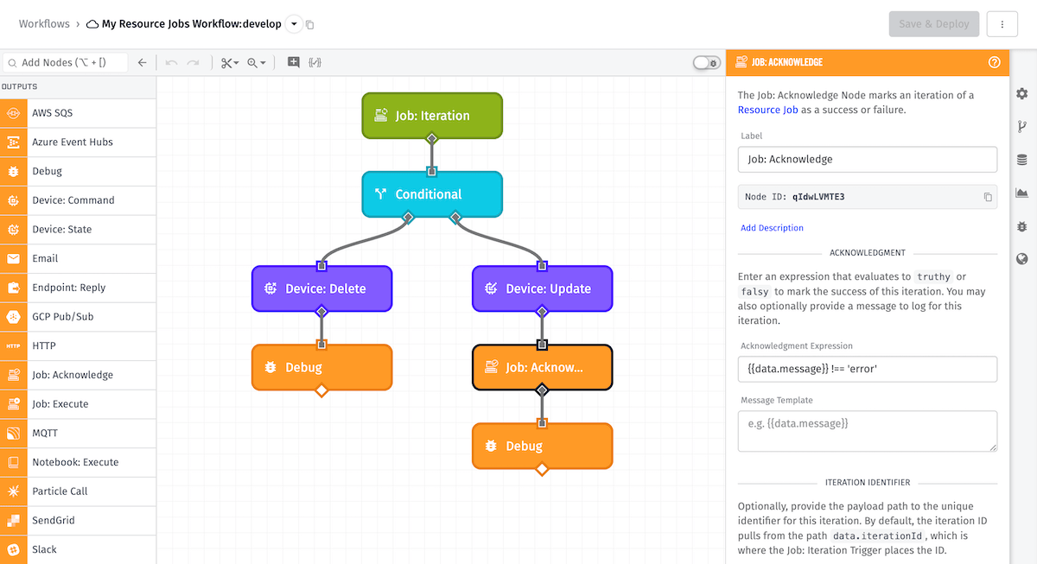Open the storage database icon tab
1037x564 pixels.
point(1022,160)
